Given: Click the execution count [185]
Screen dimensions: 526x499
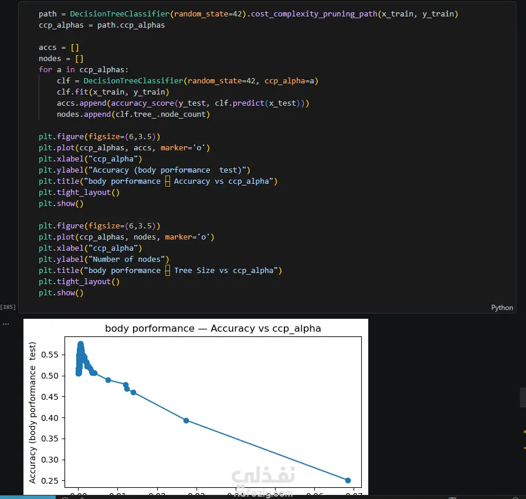Looking at the screenshot, I should (x=8, y=307).
